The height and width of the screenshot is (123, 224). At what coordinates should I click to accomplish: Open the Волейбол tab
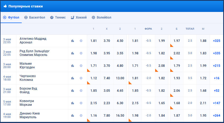tap(101, 17)
